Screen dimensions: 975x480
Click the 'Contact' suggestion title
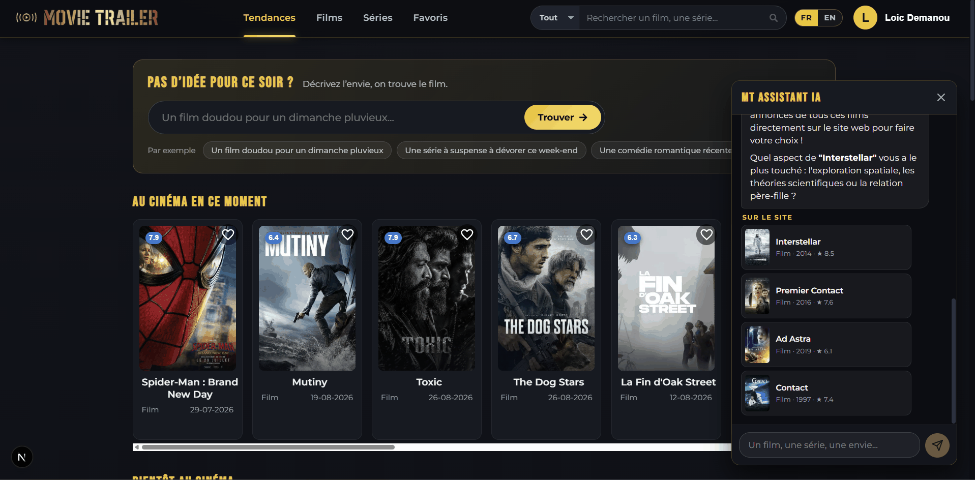point(792,387)
